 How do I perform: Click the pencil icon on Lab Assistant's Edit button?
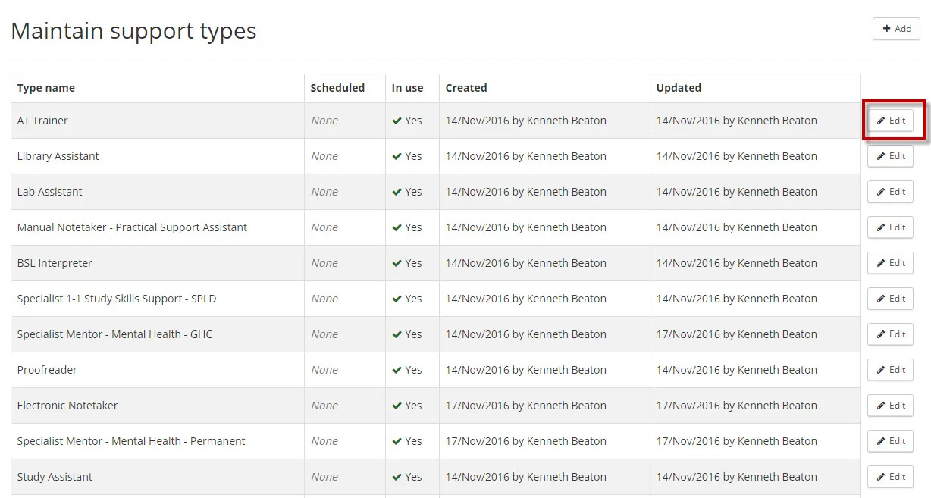pos(881,192)
